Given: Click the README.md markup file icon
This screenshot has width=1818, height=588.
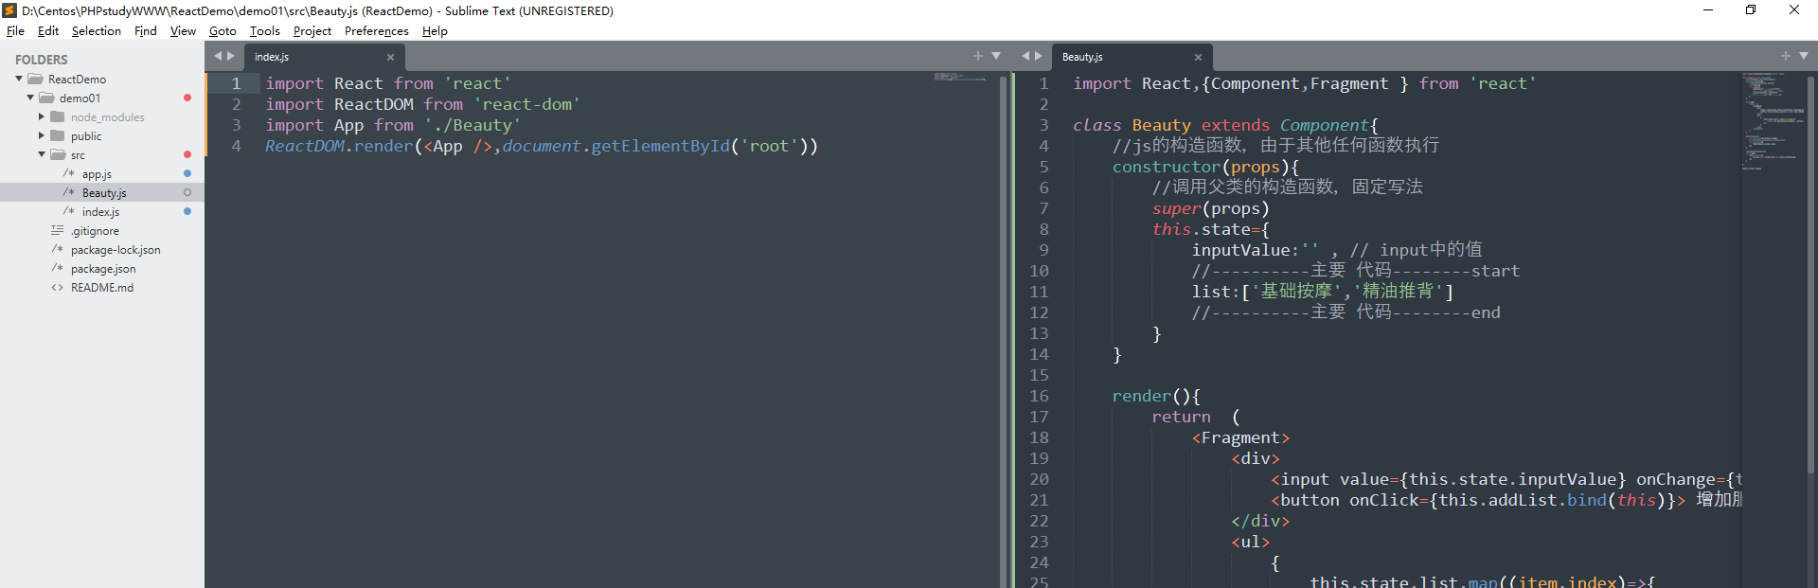Looking at the screenshot, I should pos(57,287).
